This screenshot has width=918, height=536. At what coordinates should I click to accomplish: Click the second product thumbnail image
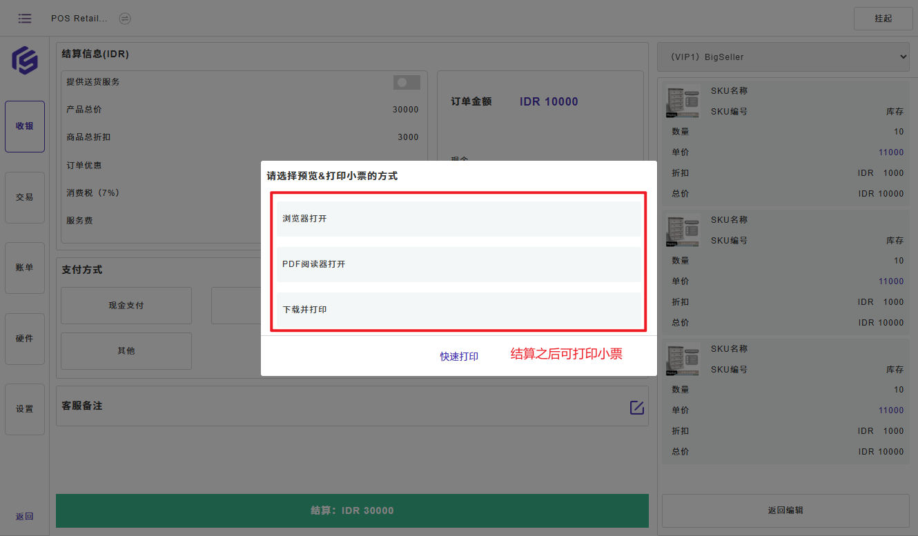(x=683, y=230)
